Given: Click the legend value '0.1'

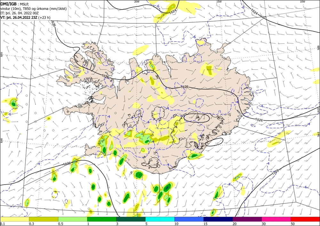Looking at the screenshot, I should (x=2, y=224).
